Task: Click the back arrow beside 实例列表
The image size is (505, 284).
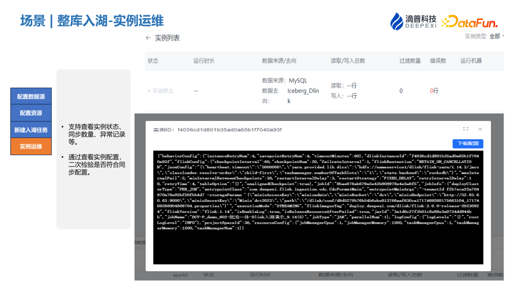Action: [148, 38]
